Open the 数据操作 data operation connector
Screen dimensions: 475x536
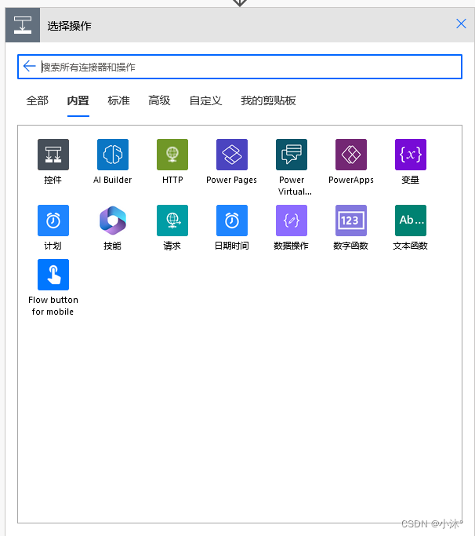[292, 221]
